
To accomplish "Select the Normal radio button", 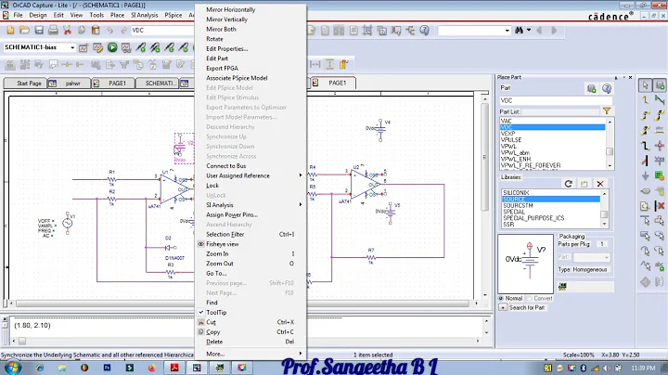I will tap(501, 298).
